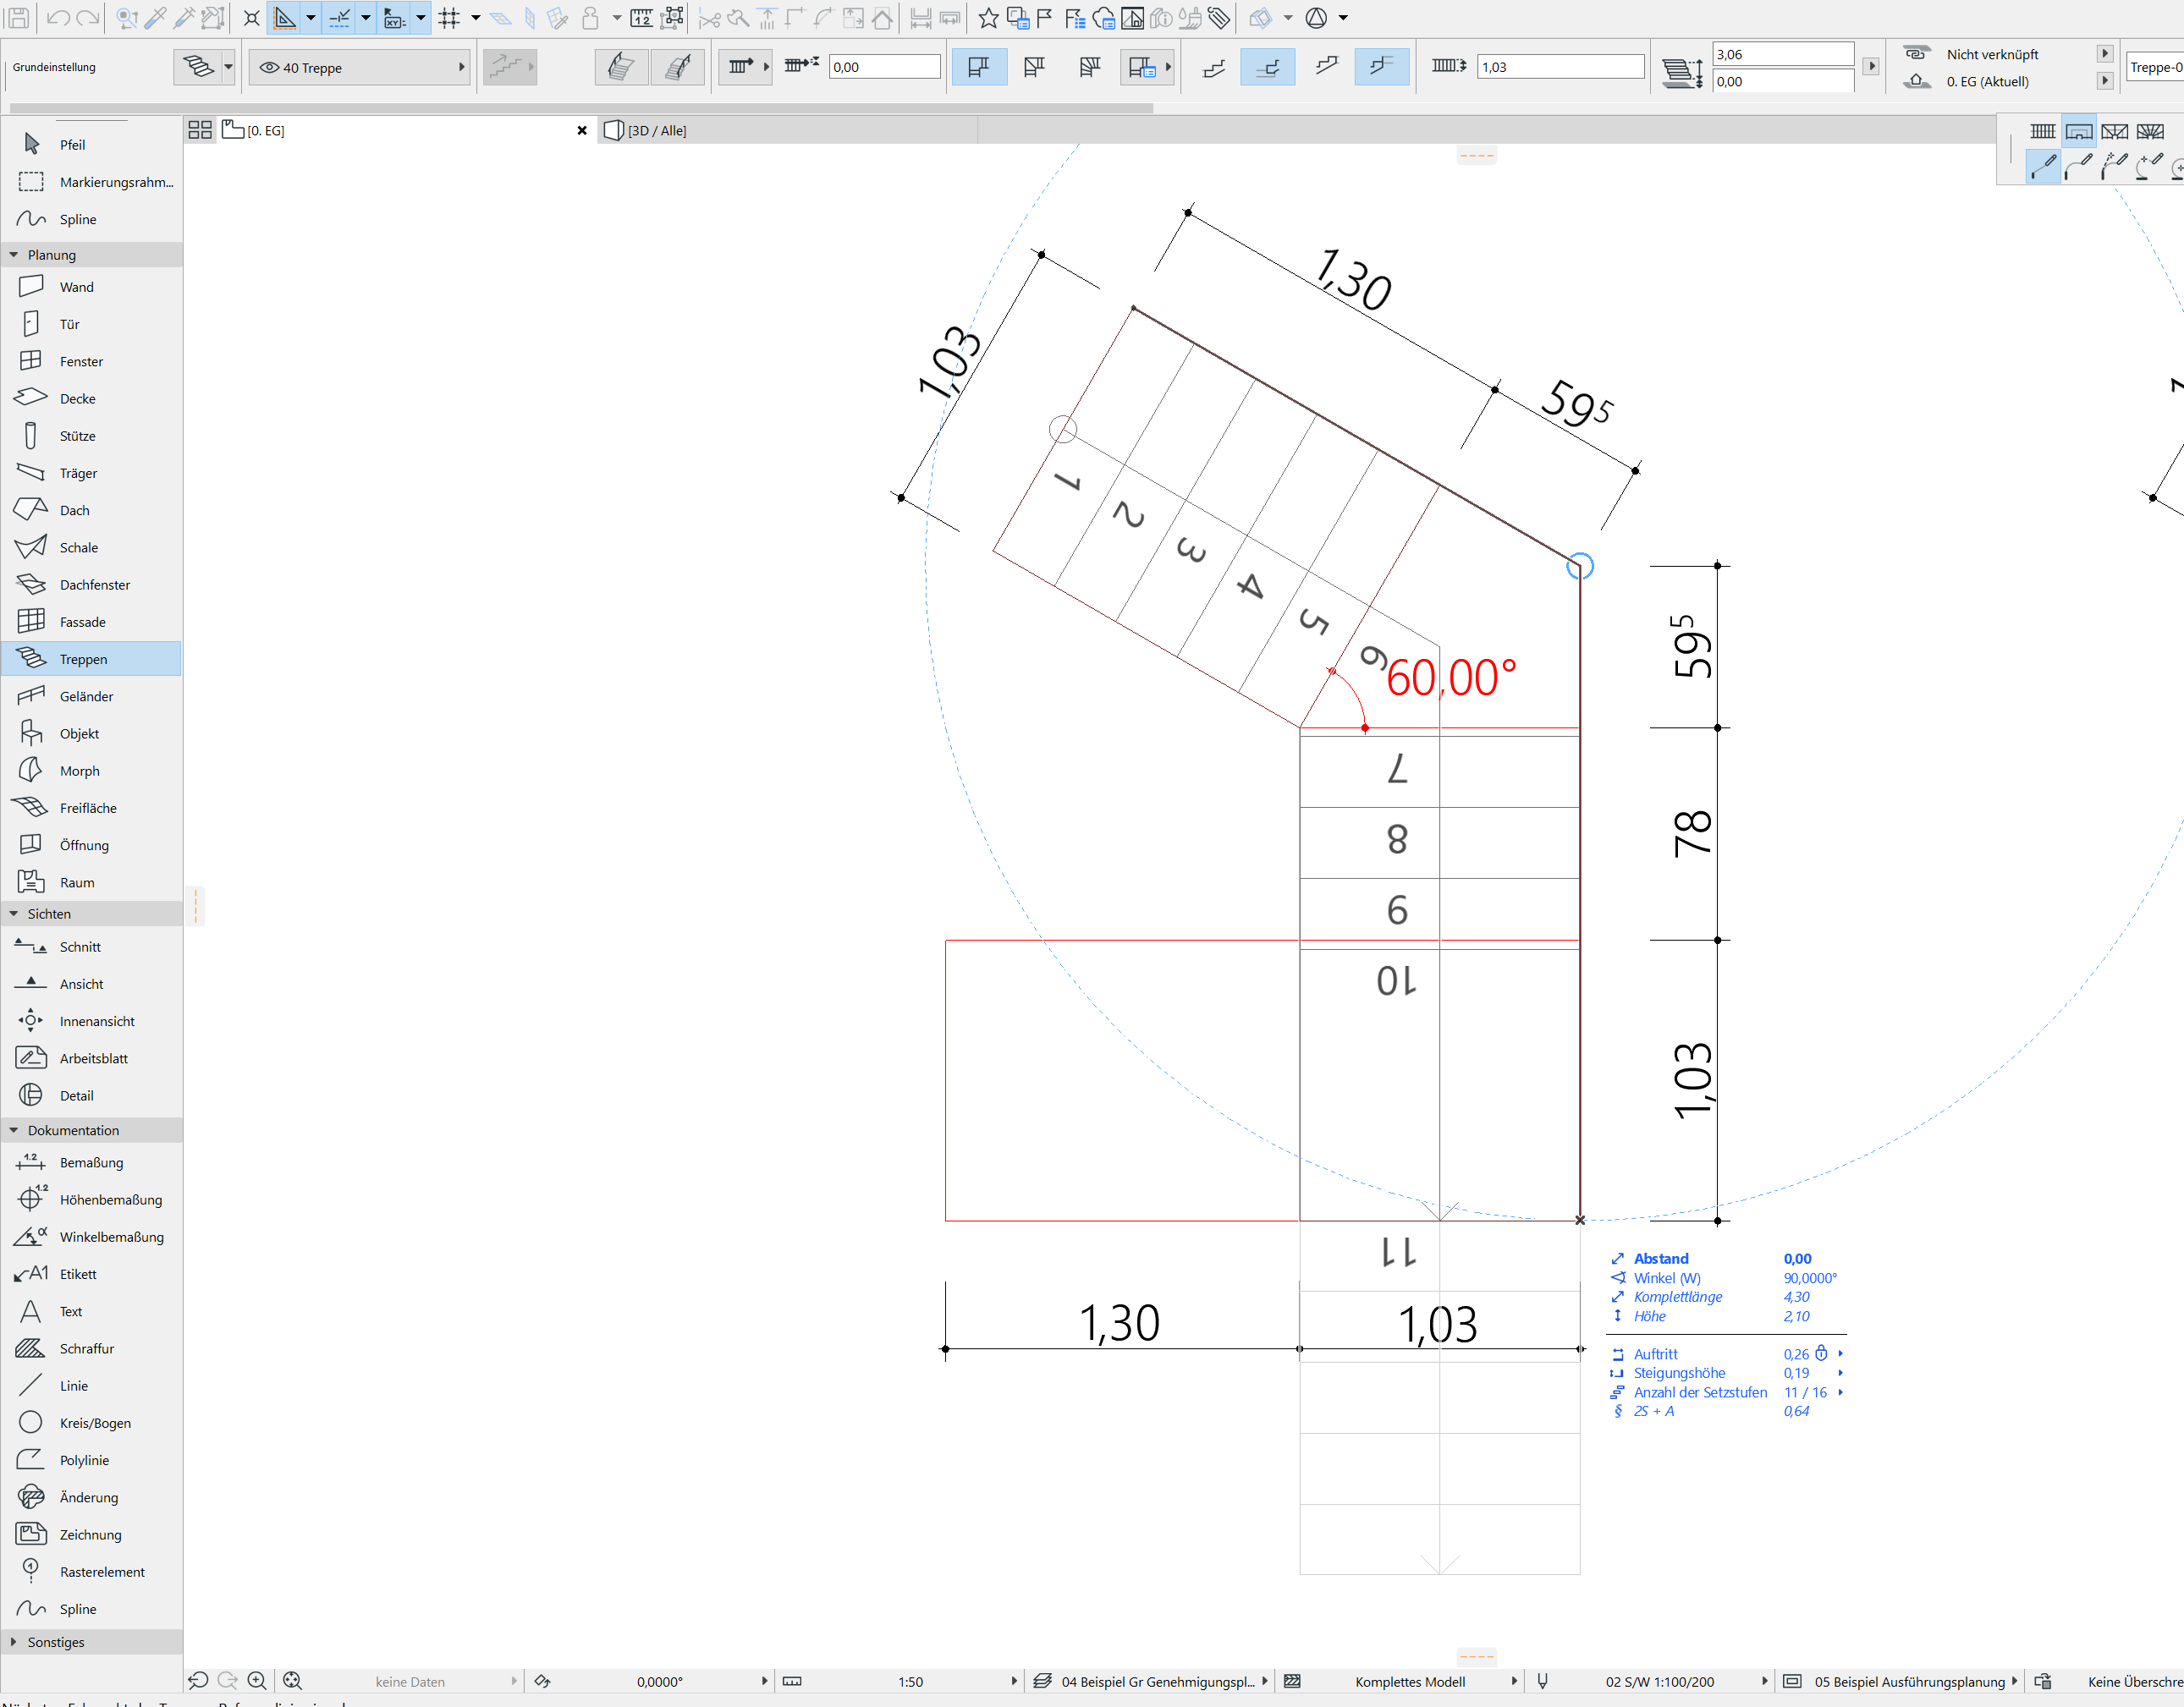2184x1707 pixels.
Task: Toggle the straight segment input method
Action: (x=2043, y=165)
